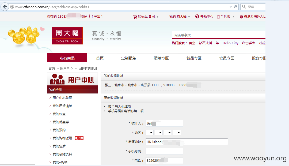Open the third 地区 dropdown

(x=168, y=133)
